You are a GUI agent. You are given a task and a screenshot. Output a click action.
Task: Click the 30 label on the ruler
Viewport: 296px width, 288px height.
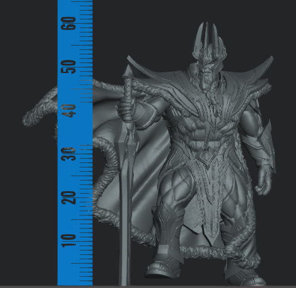pos(68,154)
